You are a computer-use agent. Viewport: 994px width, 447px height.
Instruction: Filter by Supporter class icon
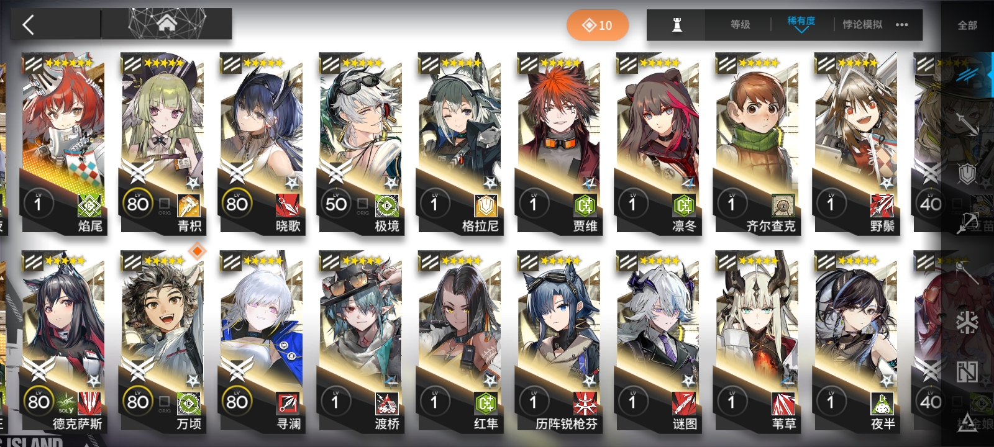pos(967,371)
